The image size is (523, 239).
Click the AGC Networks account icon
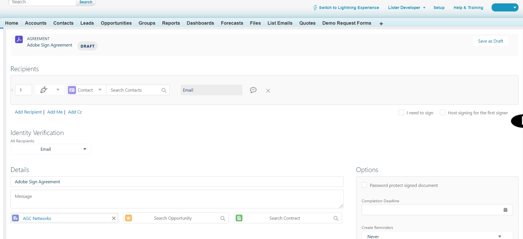[16, 218]
